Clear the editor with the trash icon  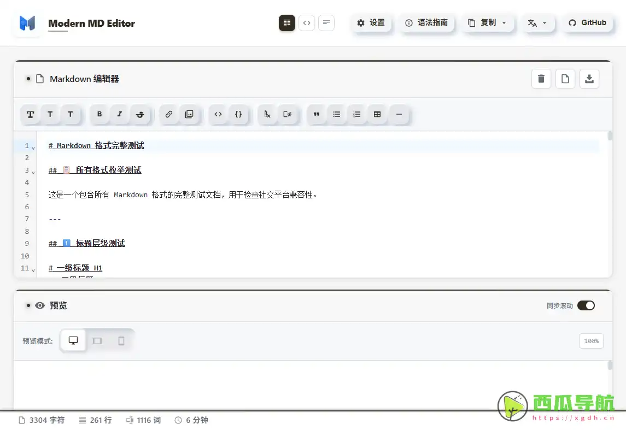coord(541,79)
